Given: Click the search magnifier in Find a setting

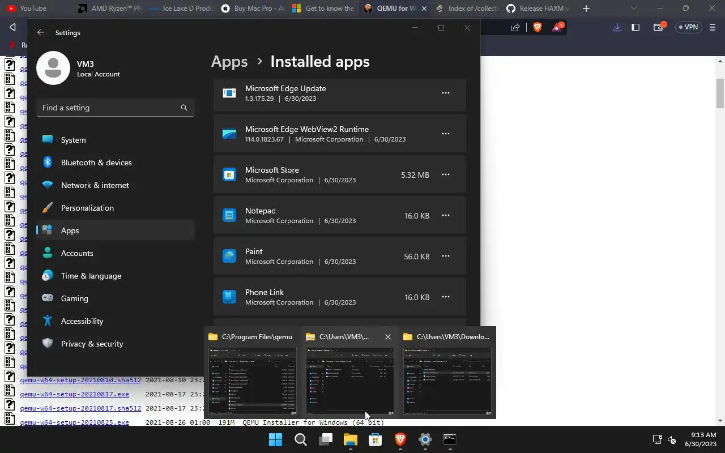Looking at the screenshot, I should [184, 108].
